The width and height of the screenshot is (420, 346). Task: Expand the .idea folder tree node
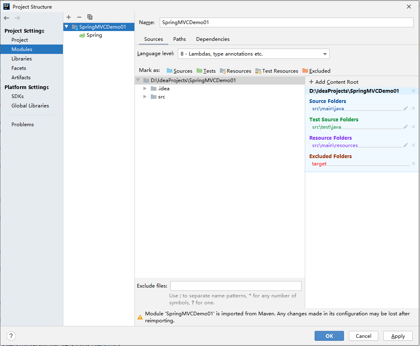coord(145,89)
